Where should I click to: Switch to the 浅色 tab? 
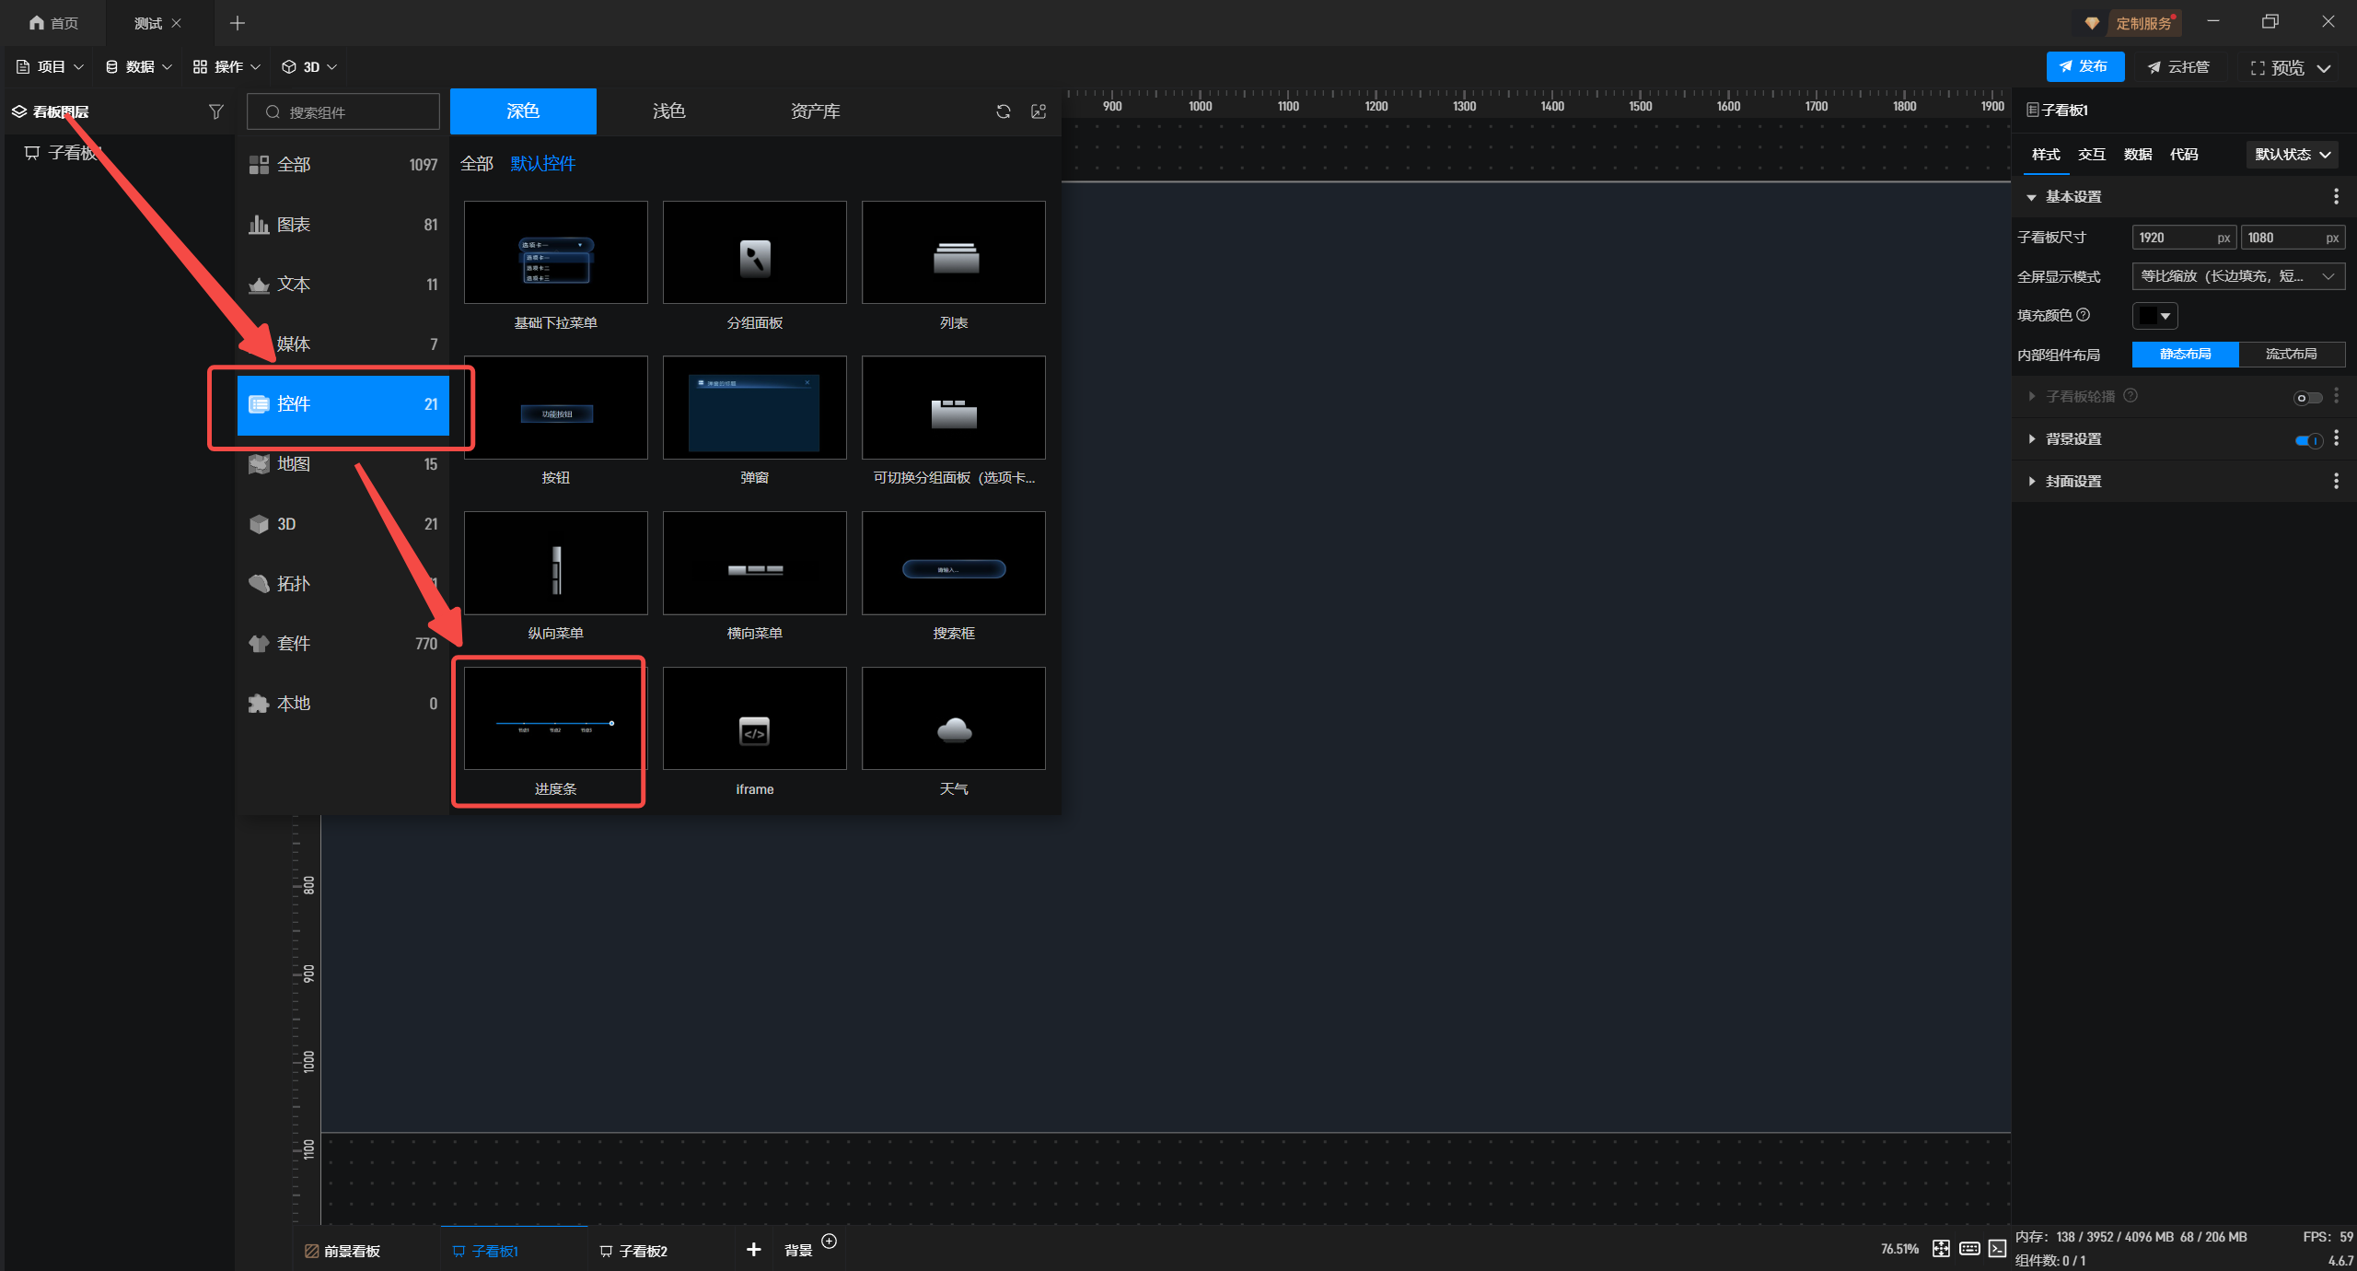click(668, 111)
